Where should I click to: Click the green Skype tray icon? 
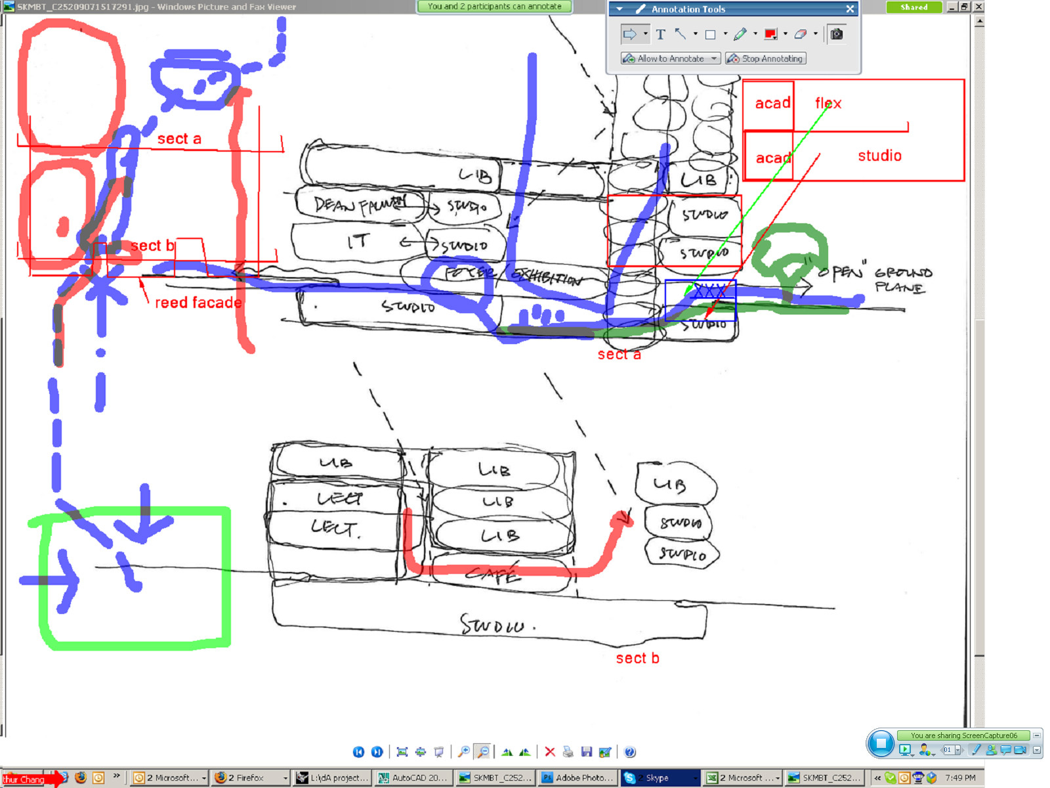tap(891, 777)
